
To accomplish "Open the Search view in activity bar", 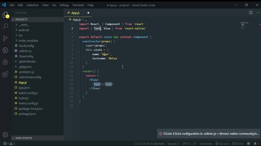I will click(5, 26).
